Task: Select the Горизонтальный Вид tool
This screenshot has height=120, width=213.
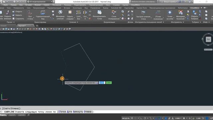Action: 43,13
